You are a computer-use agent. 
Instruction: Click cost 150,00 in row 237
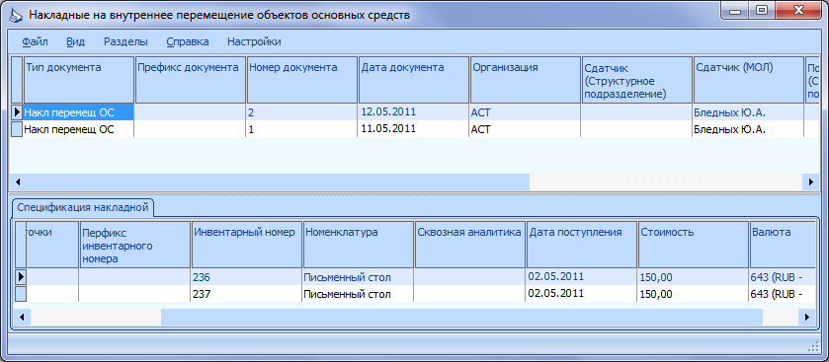point(693,293)
